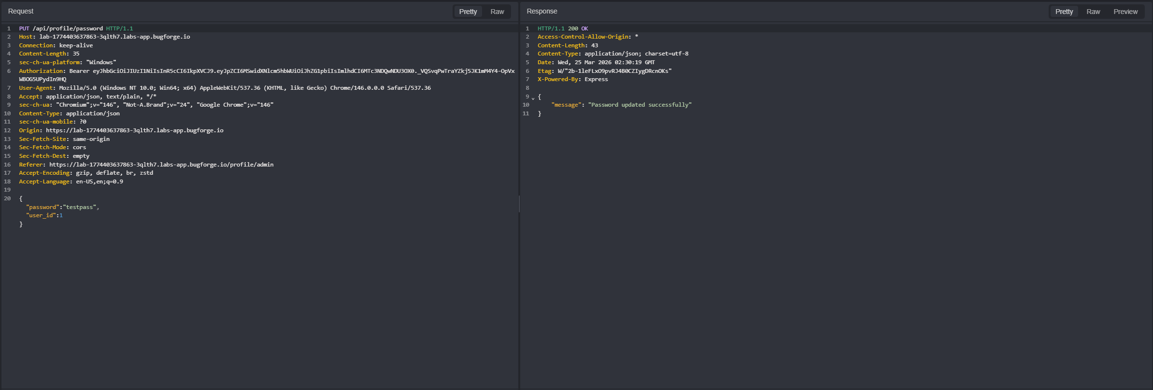
Task: Click the User-Agent header line in the request
Action: [x=225, y=88]
